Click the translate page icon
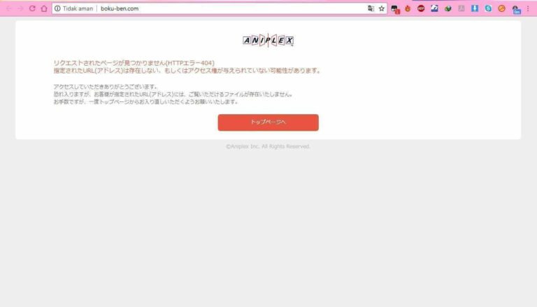537x307 pixels. click(371, 8)
